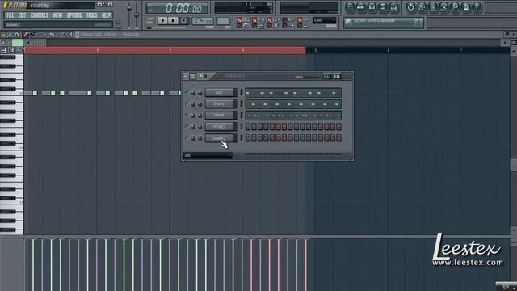Toggle the first step of Snare2

tap(248, 138)
